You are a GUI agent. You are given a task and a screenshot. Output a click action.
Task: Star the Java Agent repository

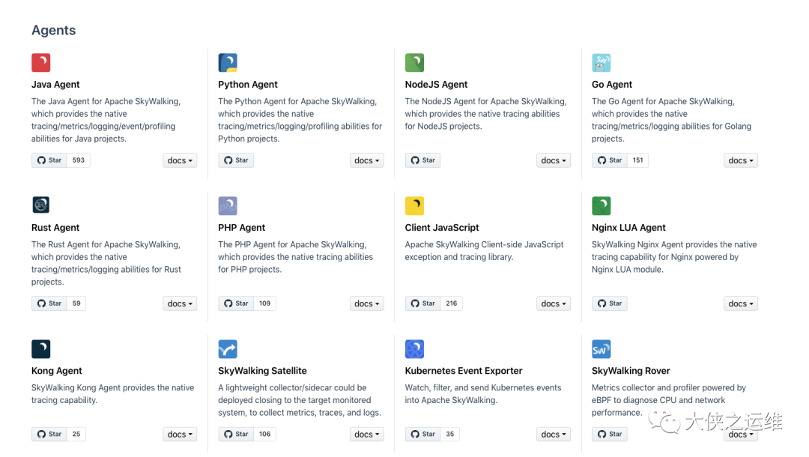pyautogui.click(x=49, y=160)
